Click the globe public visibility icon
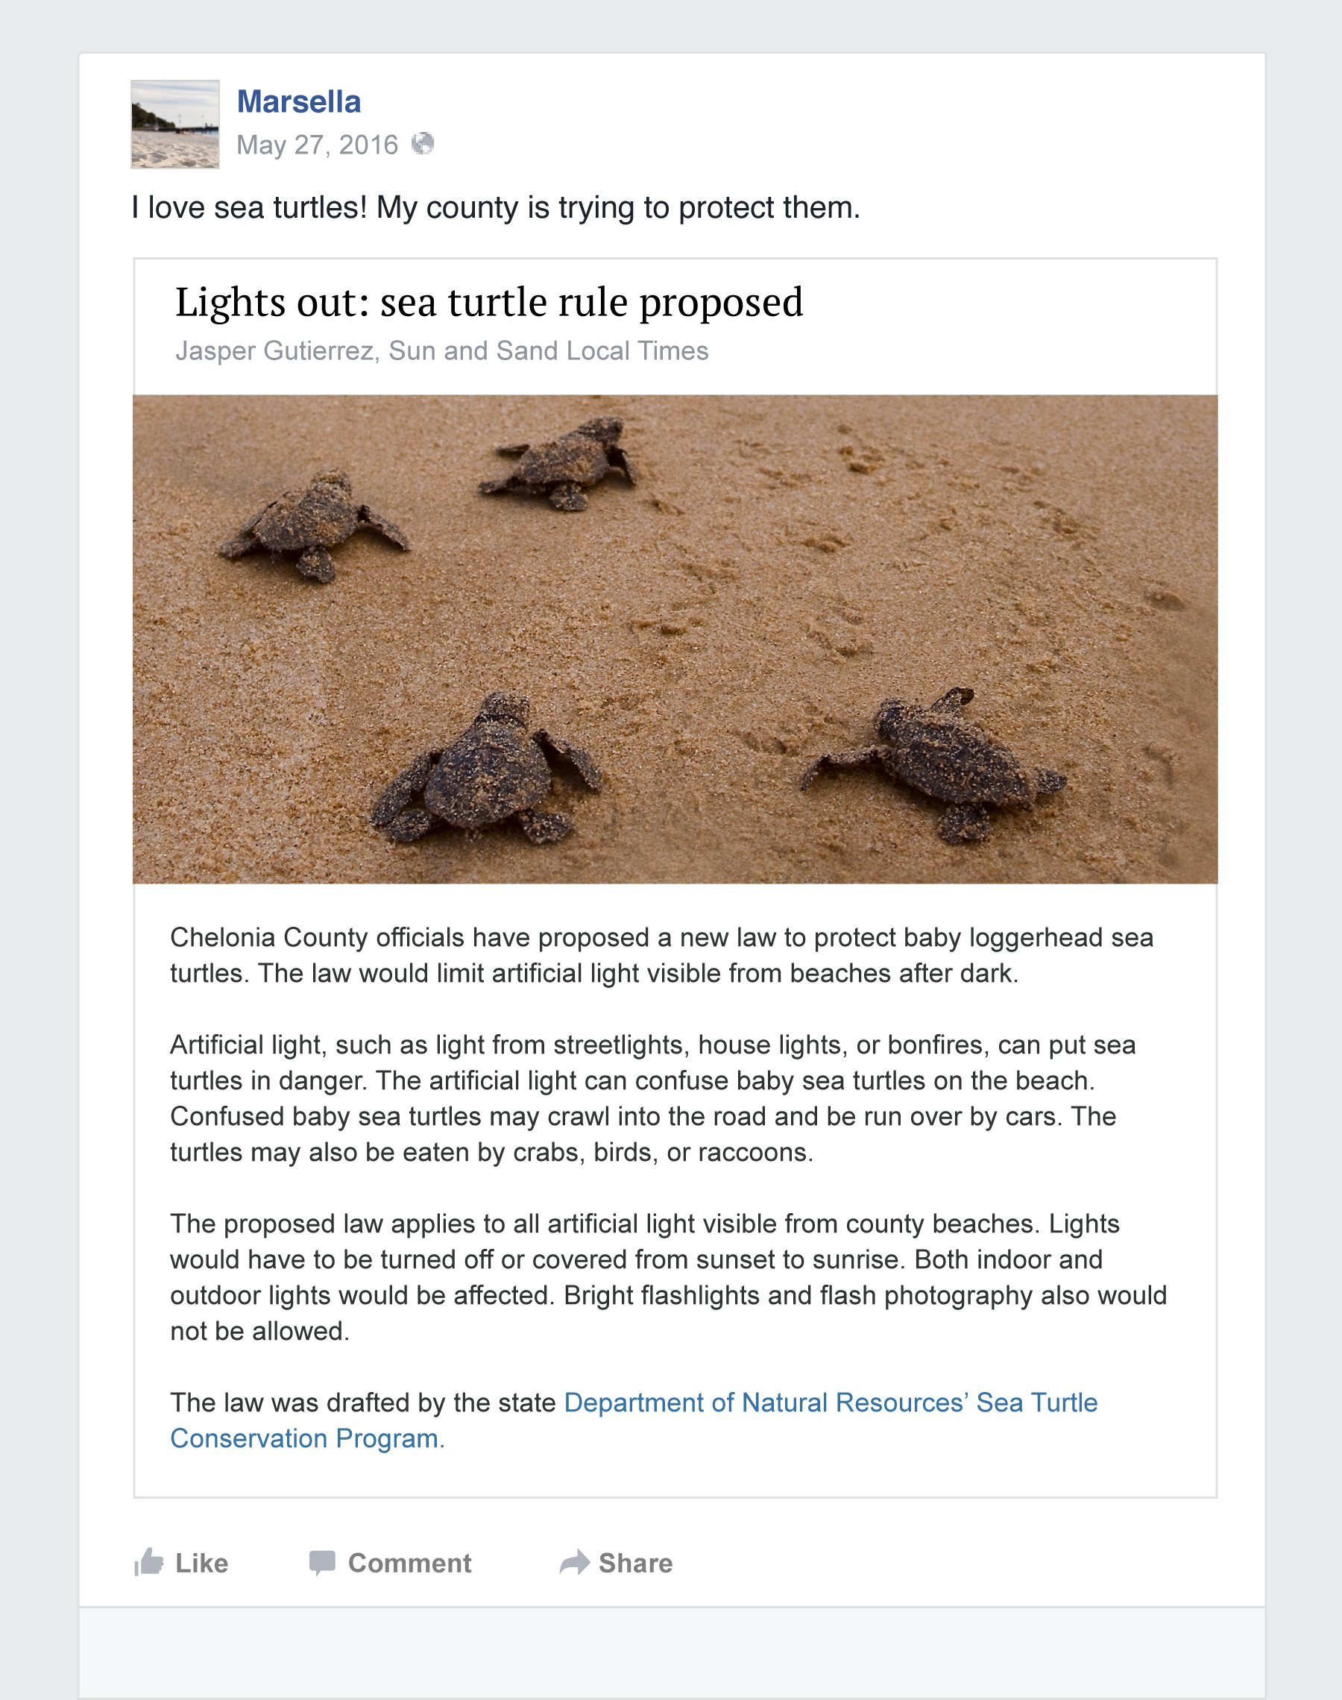 pos(423,144)
